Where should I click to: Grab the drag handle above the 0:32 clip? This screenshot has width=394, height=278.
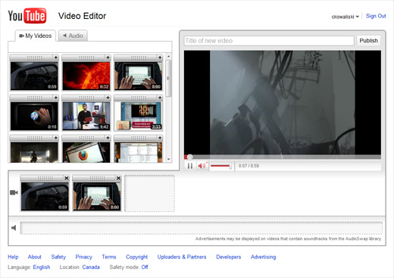point(86,58)
